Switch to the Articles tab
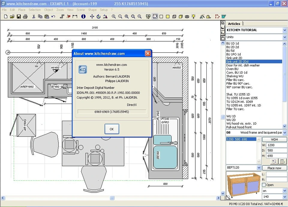 pos(234,24)
